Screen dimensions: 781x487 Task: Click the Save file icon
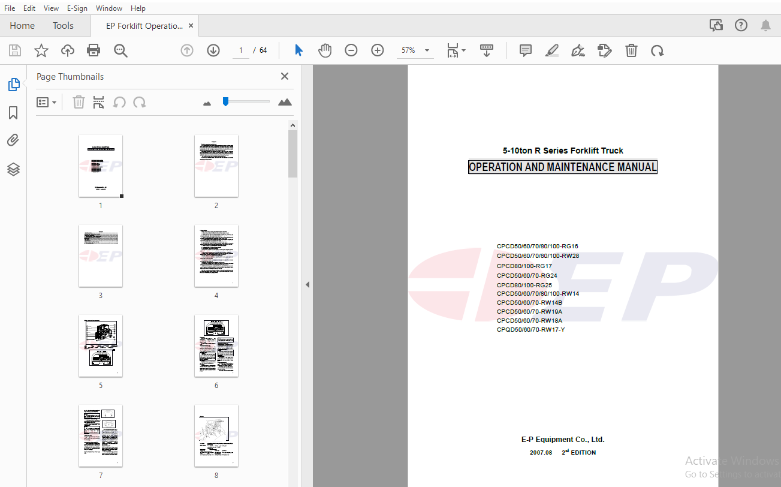(15, 50)
